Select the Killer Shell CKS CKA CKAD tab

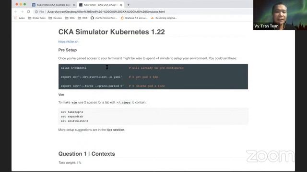(100, 5)
